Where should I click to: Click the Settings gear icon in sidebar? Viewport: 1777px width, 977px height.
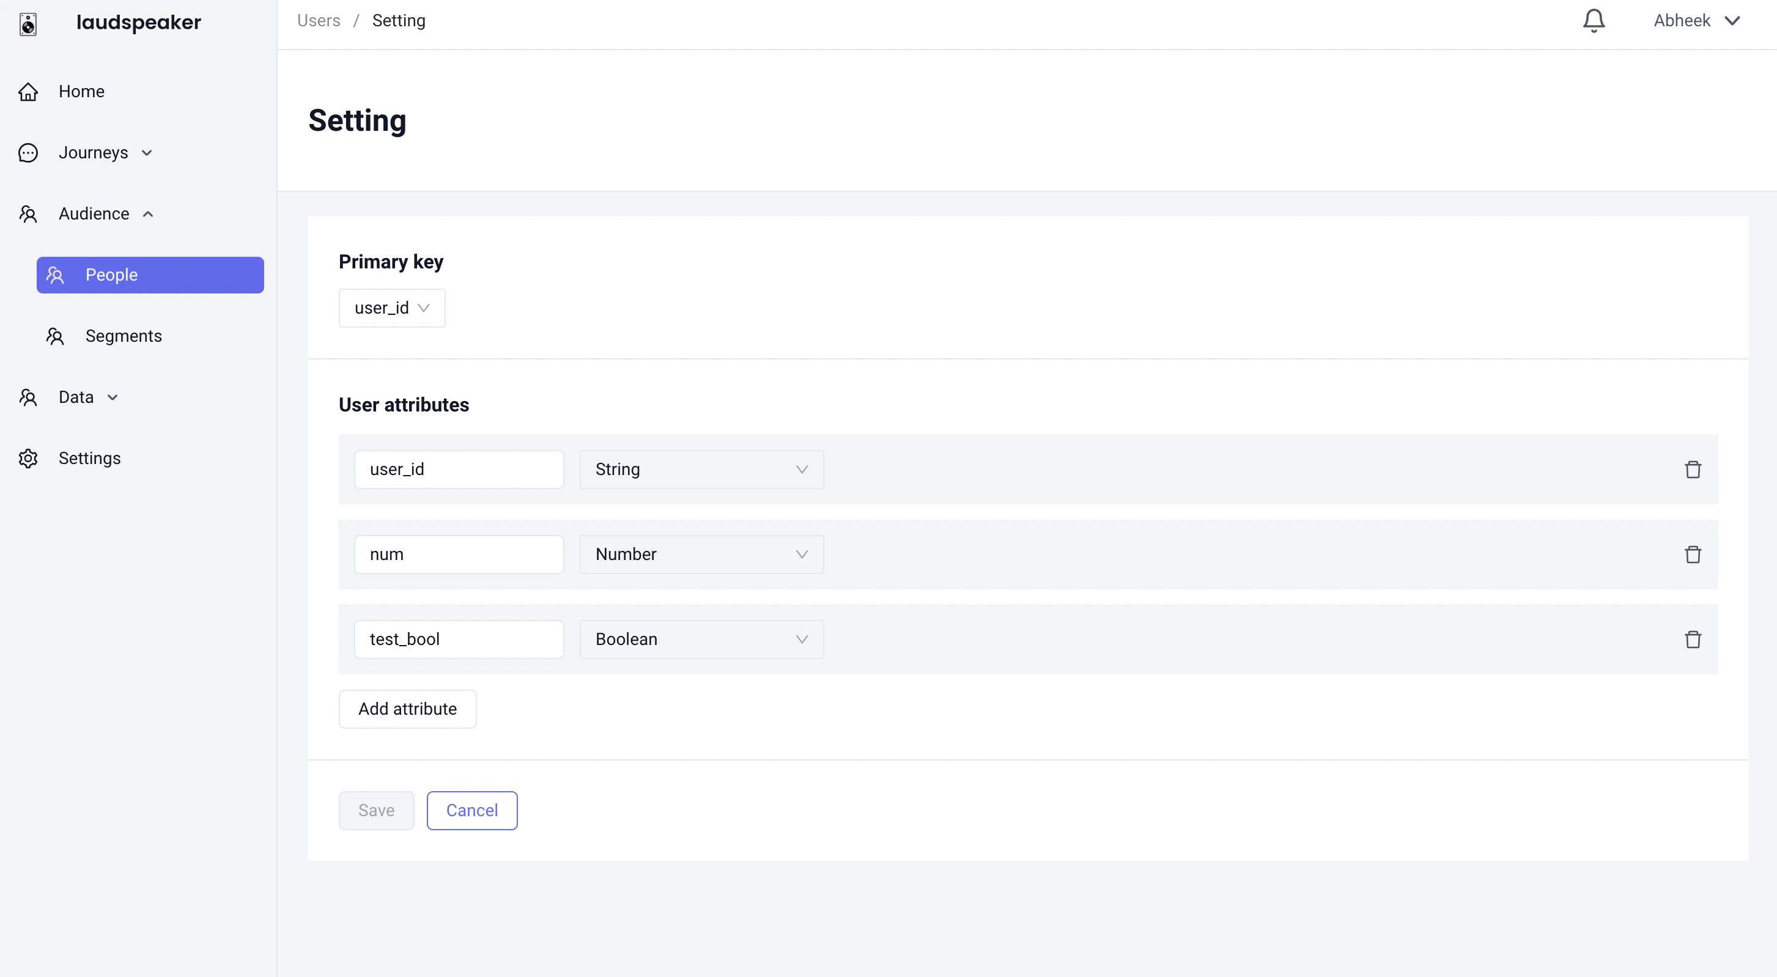[28, 459]
